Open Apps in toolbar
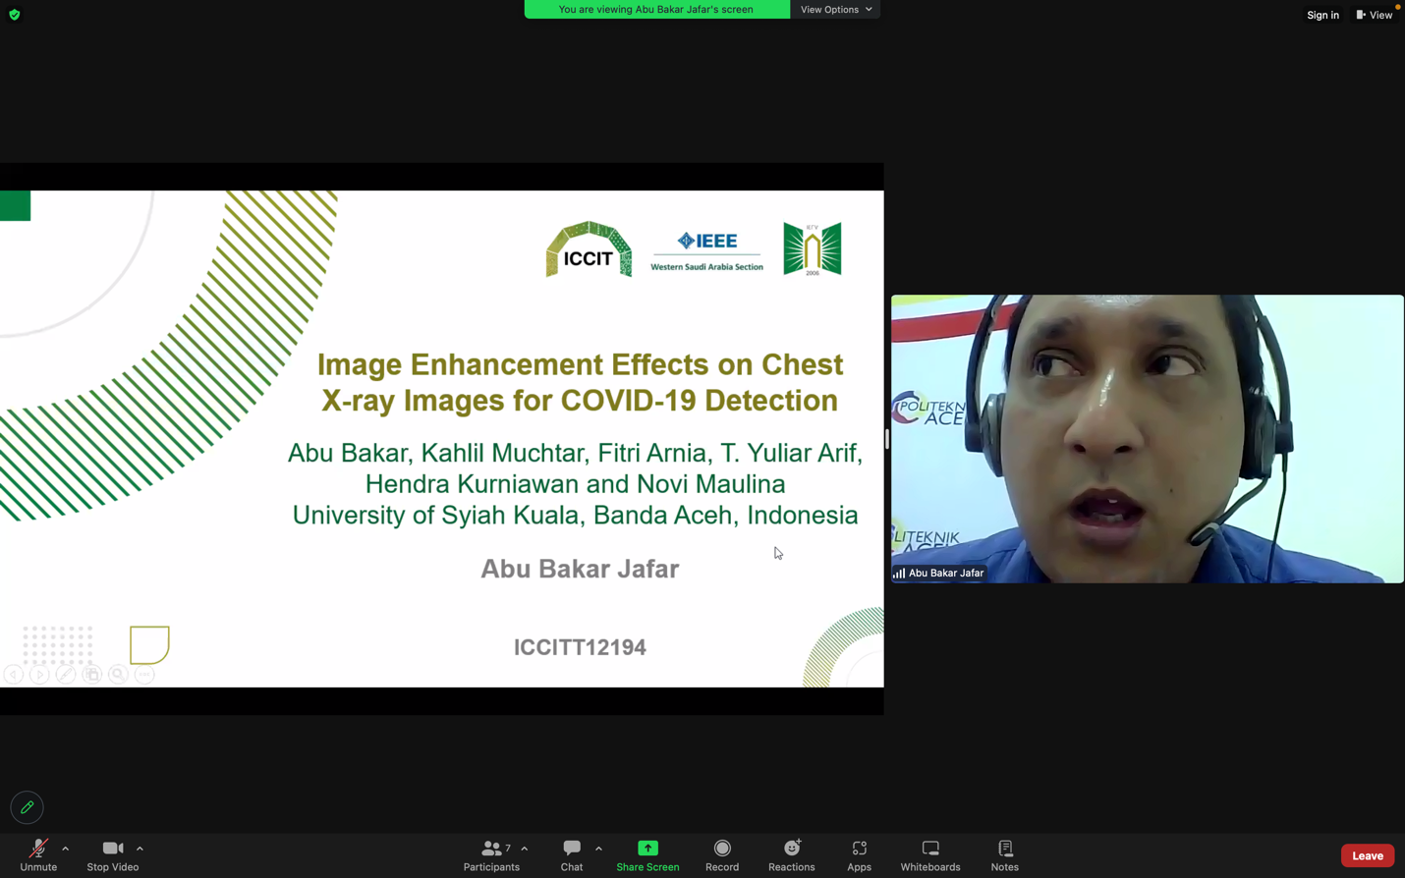This screenshot has height=878, width=1405. click(x=859, y=854)
